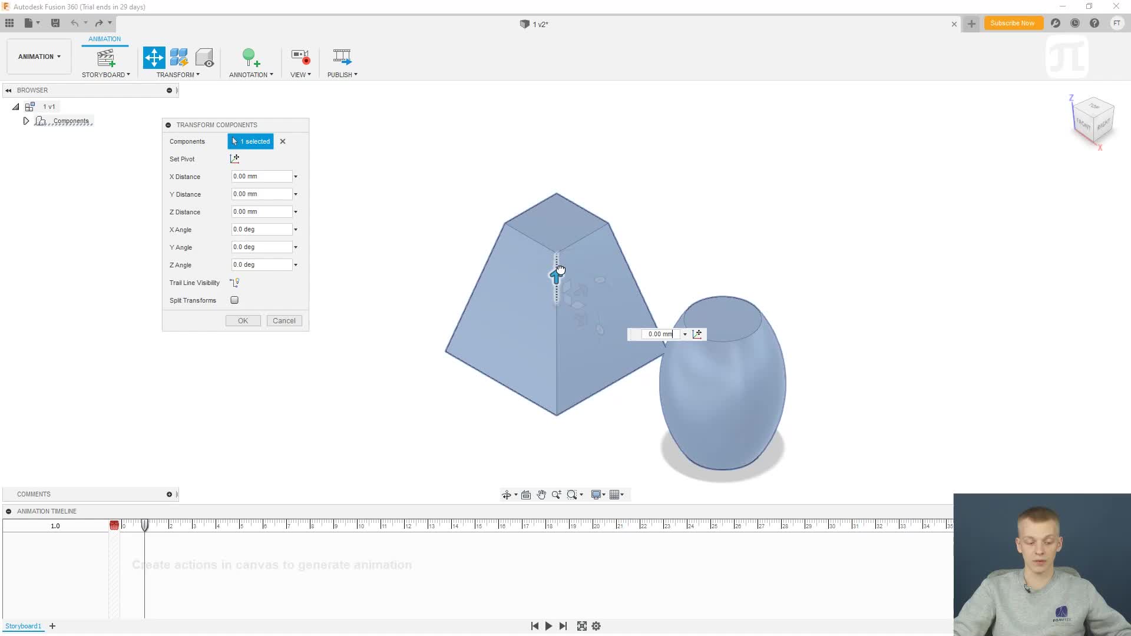
Task: Open the Grid and Snaps icon
Action: 615,495
